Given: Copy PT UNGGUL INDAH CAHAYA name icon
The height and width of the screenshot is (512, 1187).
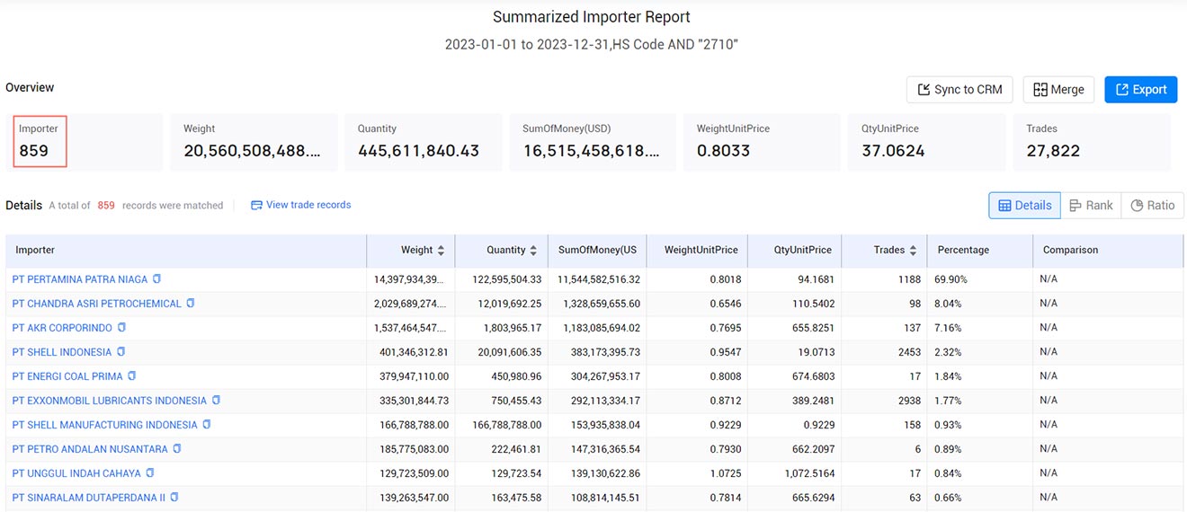Looking at the screenshot, I should [x=150, y=473].
